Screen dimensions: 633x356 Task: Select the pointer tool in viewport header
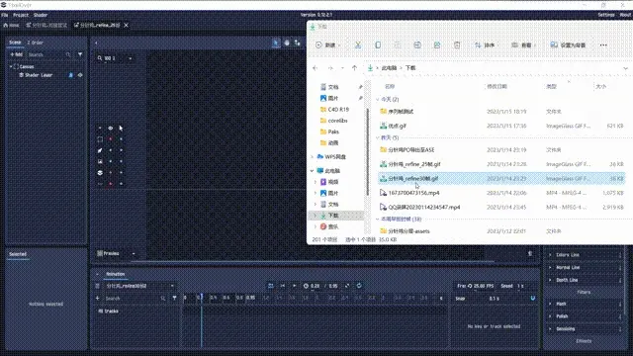coord(276,43)
